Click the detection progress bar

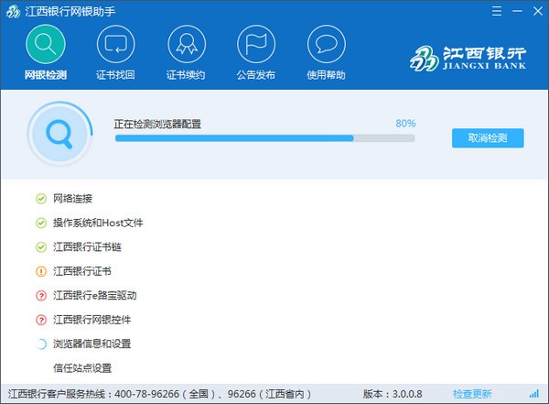click(264, 138)
